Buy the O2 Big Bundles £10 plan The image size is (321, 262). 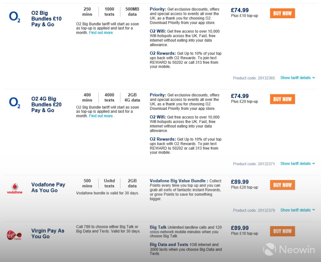pos(282,14)
